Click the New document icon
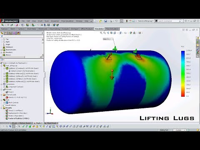 coord(95,21)
